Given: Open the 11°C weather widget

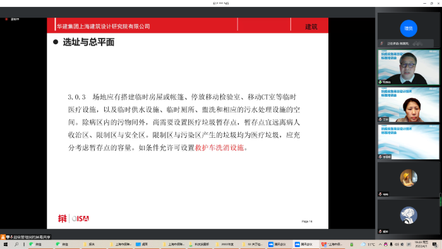Looking at the screenshot, I should point(368,245).
